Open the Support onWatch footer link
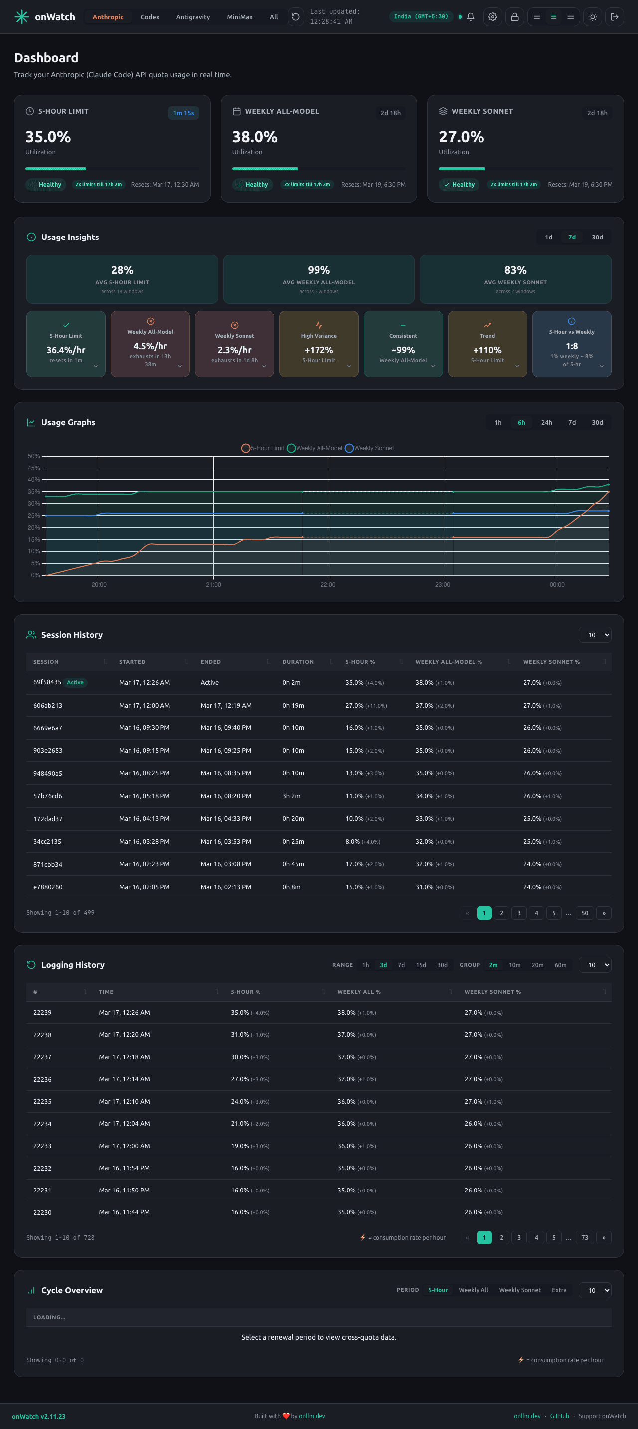The image size is (638, 1429). click(x=602, y=1416)
